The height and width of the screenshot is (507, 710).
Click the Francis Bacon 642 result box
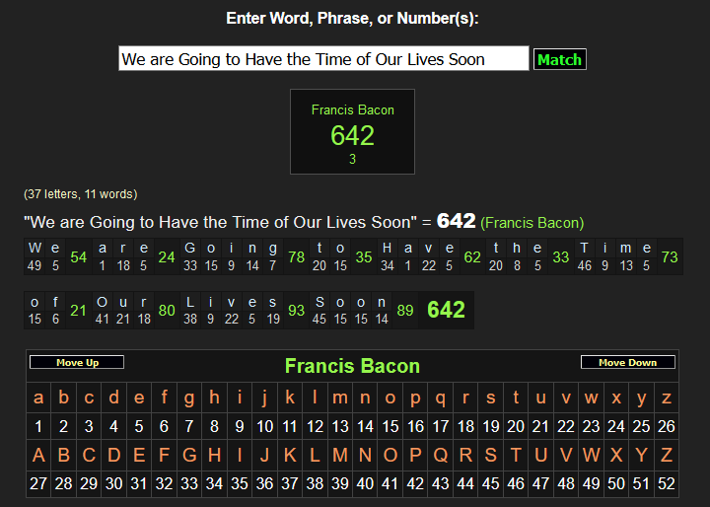[x=352, y=132]
